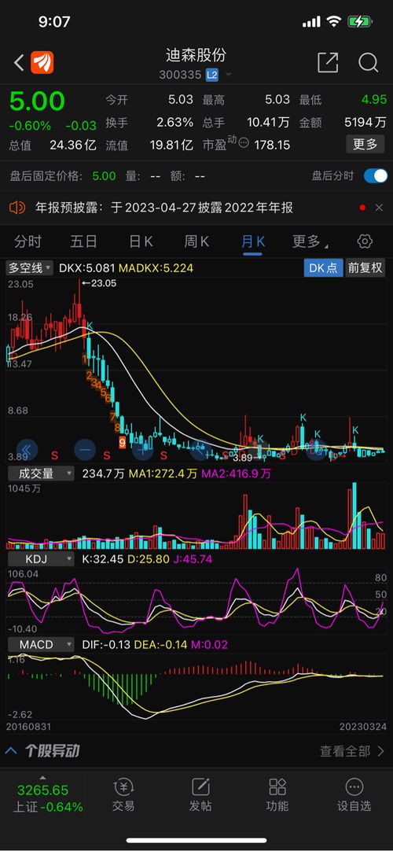Viewport: 393px width, 851px height.
Task: Open the 功能 functions icon
Action: 277,787
